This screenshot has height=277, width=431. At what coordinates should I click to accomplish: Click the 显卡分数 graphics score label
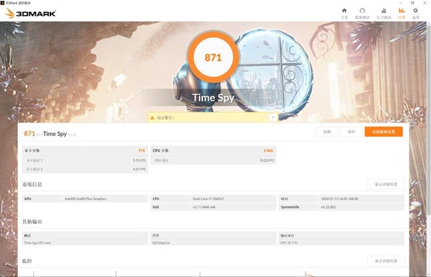(32, 150)
